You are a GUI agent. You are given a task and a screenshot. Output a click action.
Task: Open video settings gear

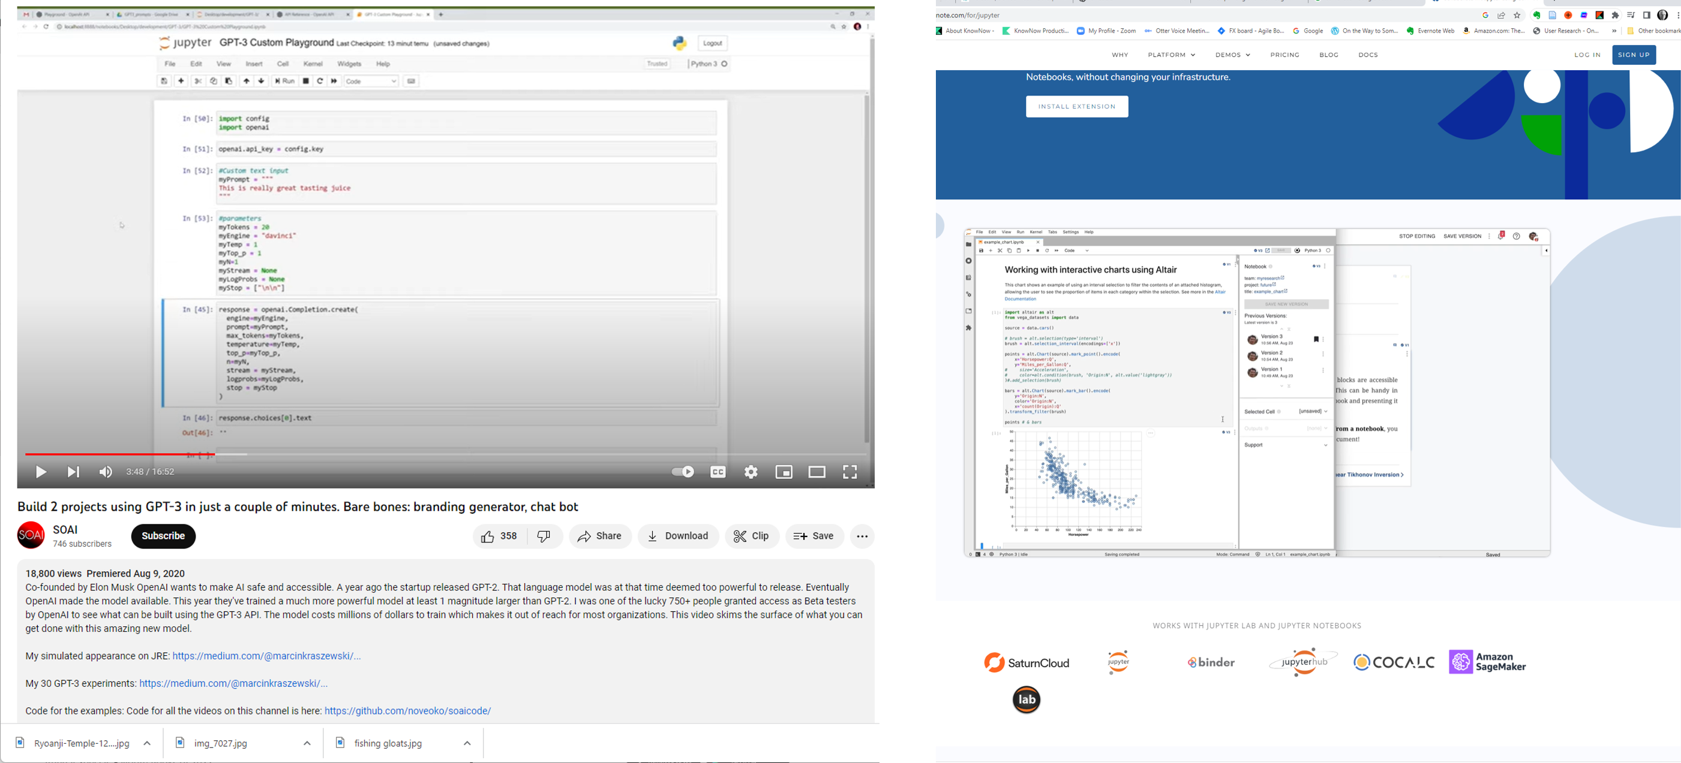coord(751,472)
